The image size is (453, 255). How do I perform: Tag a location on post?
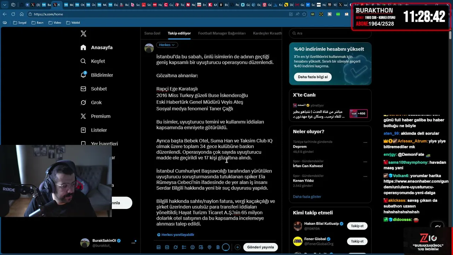tap(210, 247)
